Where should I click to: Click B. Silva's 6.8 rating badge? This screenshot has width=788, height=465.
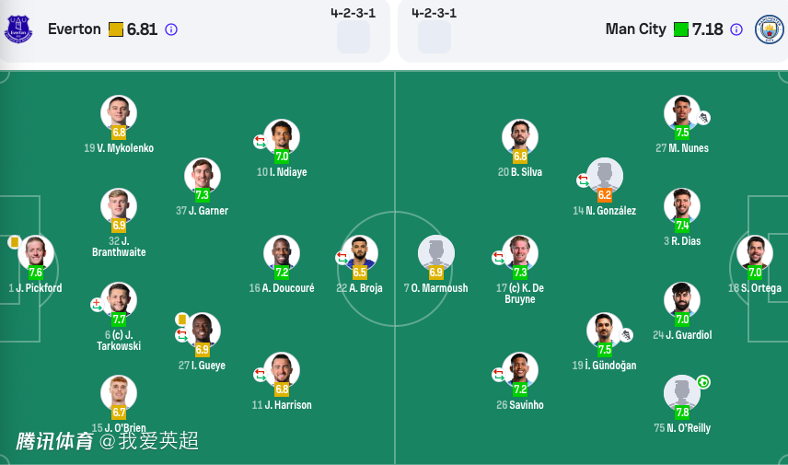[x=520, y=157]
